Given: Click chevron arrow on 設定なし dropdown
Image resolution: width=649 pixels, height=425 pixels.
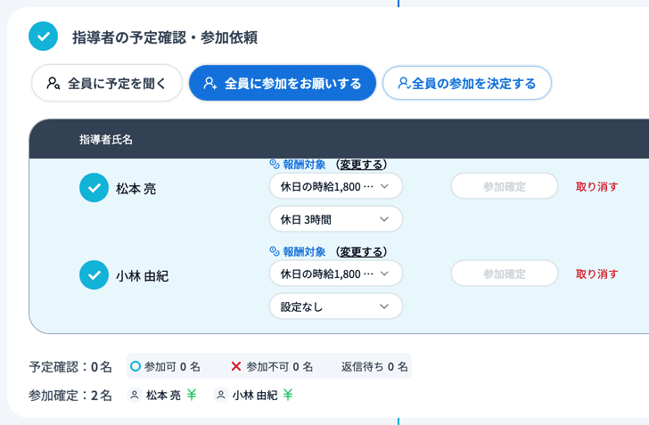Looking at the screenshot, I should [x=384, y=306].
